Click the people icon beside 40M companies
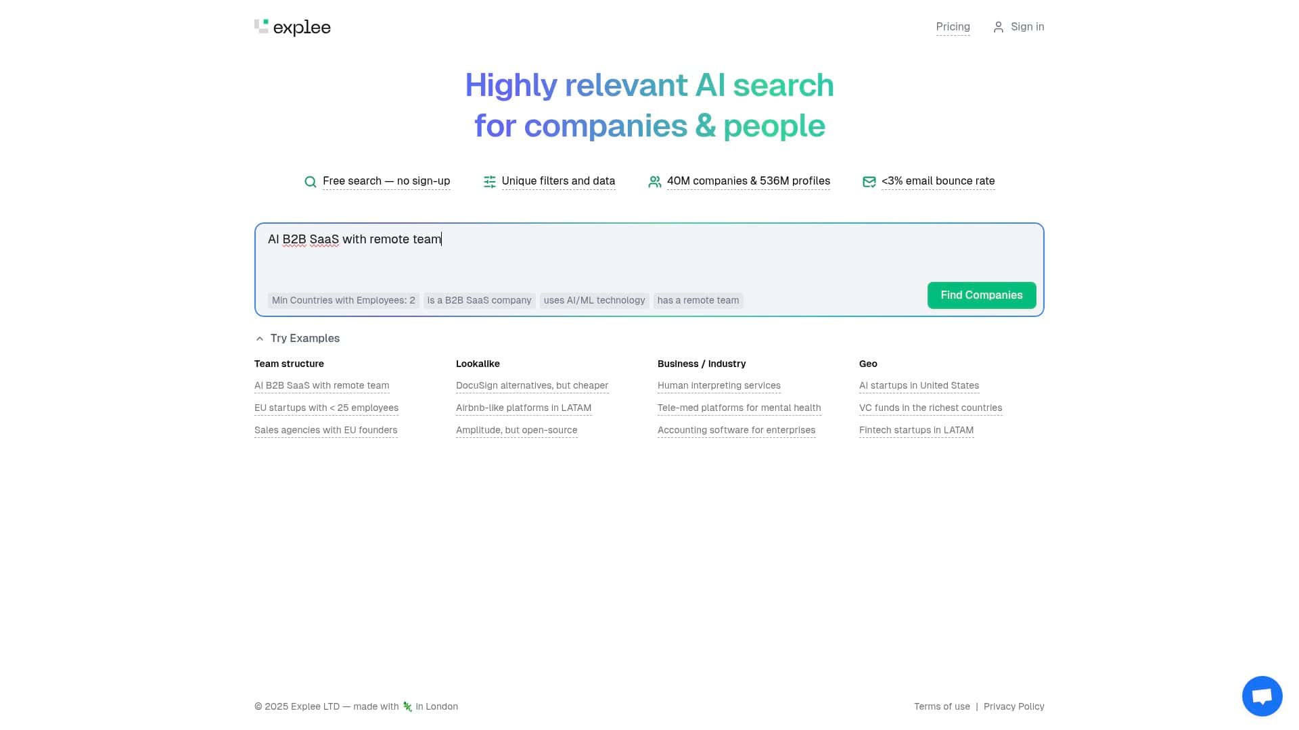 point(655,182)
